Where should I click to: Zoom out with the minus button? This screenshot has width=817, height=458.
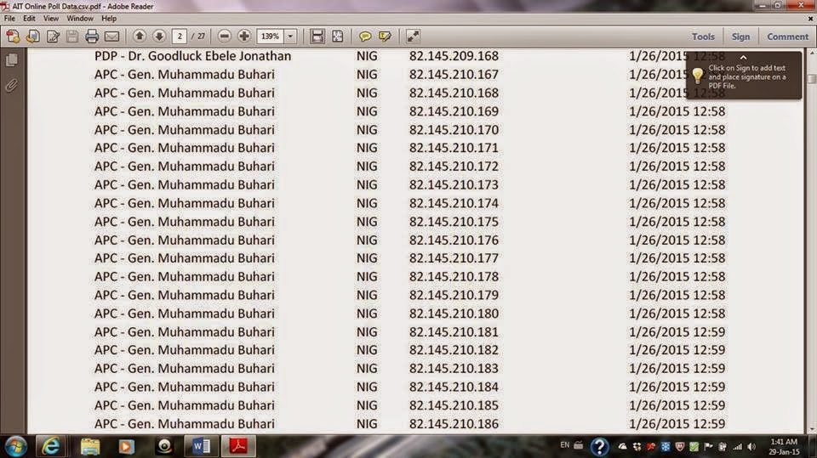pos(224,36)
